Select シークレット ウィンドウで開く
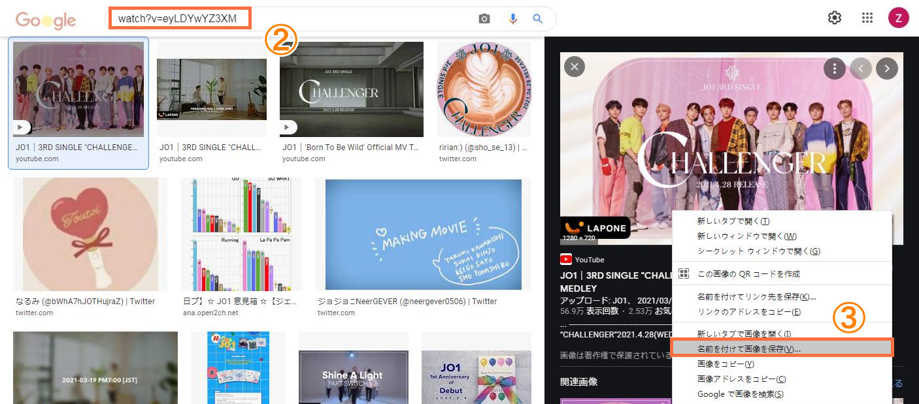 (781, 251)
